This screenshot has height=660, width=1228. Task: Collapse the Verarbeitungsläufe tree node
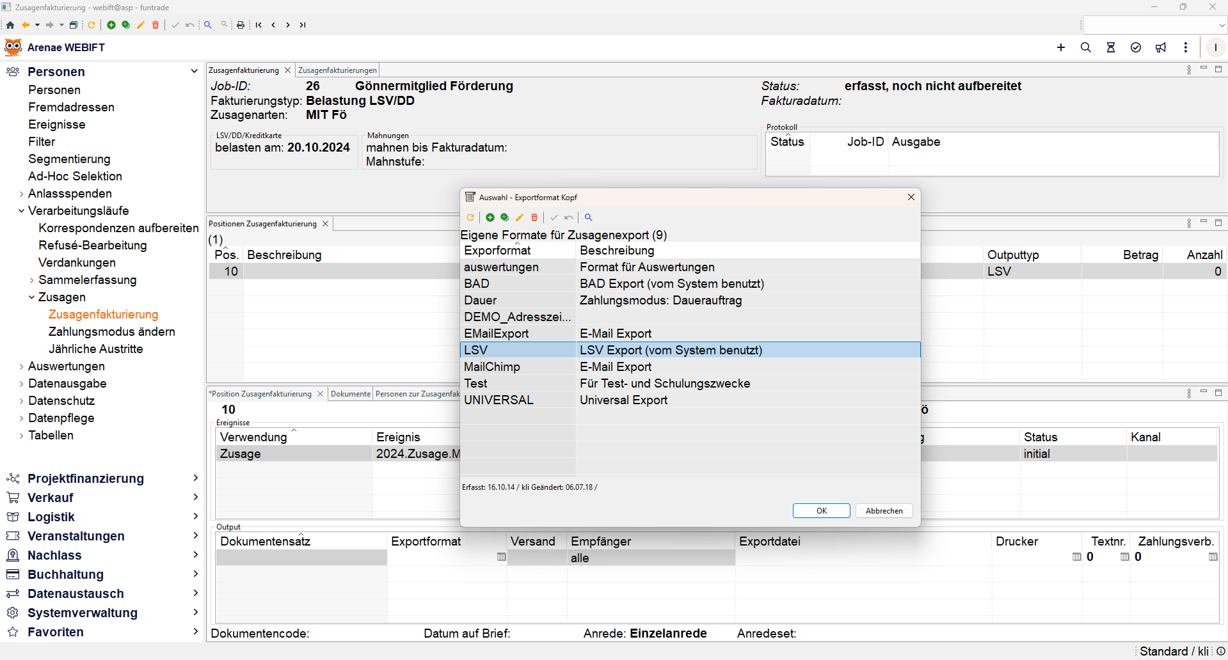tap(21, 211)
